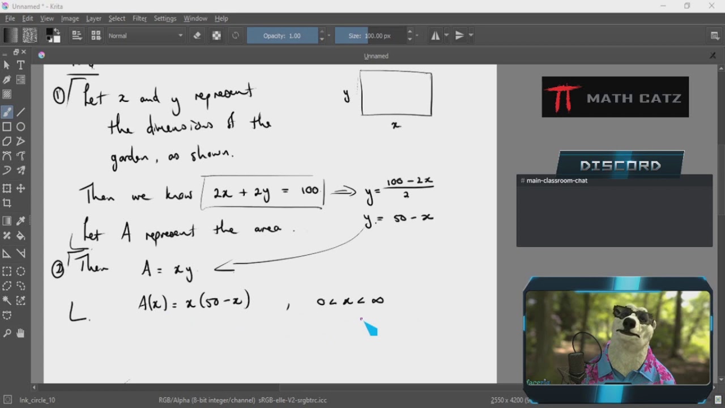Open the Layer menu
Screen dimensions: 725x408
93,18
